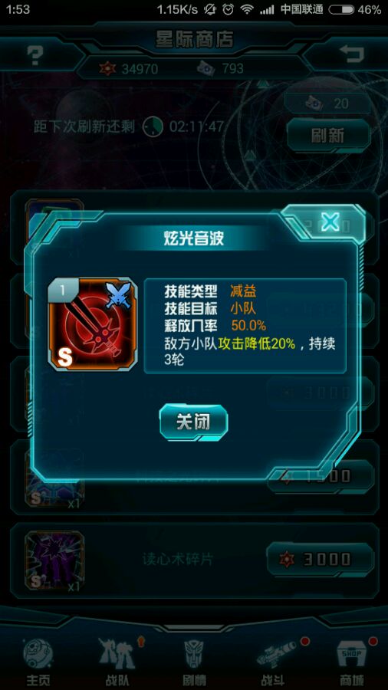Viewport: 388px width, 690px height.
Task: Tap the red skill icon with swords
Action: pyautogui.click(x=92, y=324)
